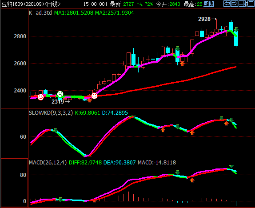Click the 2928 high price marker
Viewport: 255px width, 208px height.
coord(204,19)
